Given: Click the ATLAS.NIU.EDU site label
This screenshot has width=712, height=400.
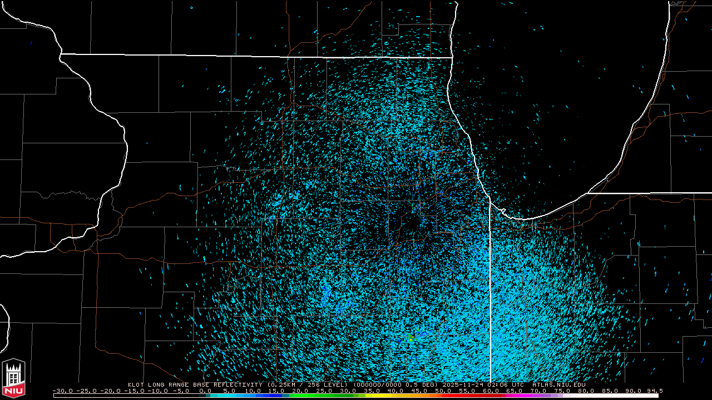Looking at the screenshot, I should tap(559, 384).
